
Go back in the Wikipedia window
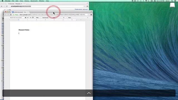point(2,6)
